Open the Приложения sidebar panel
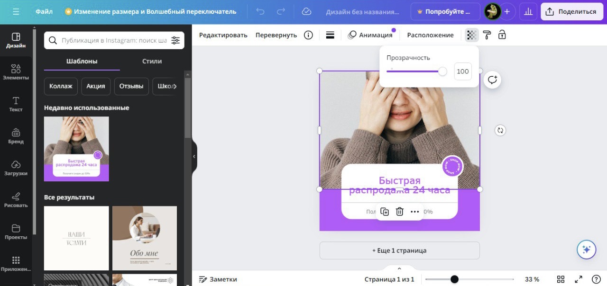Image resolution: width=607 pixels, height=286 pixels. [16, 264]
